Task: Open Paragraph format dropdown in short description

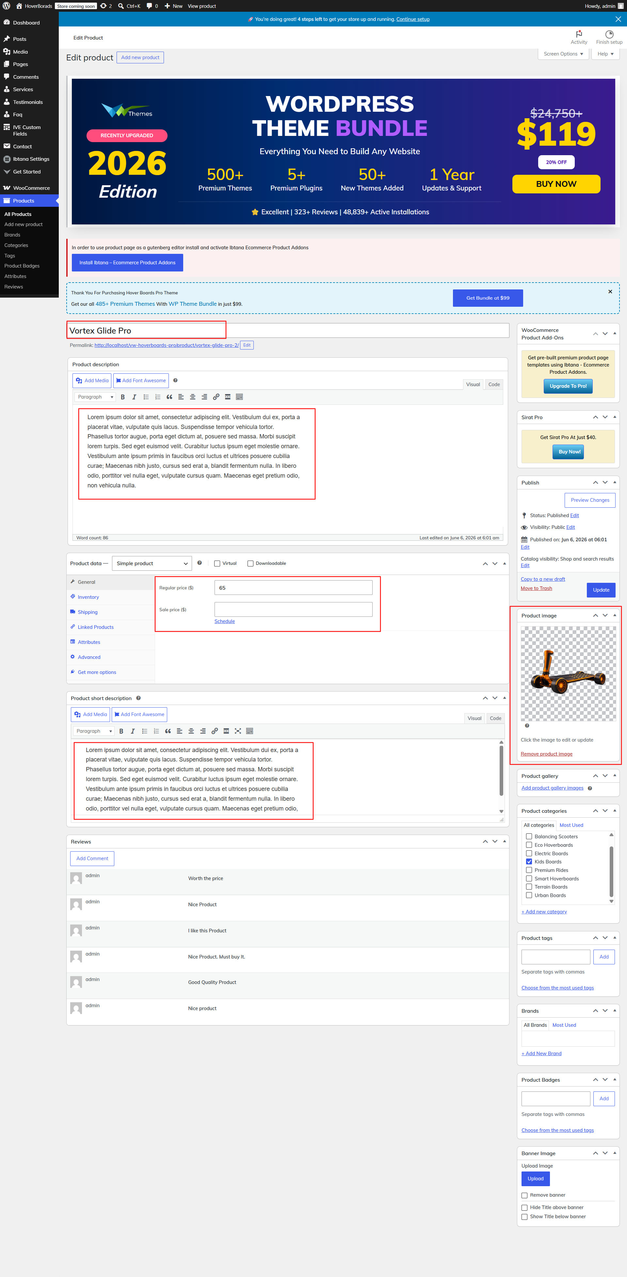Action: click(x=94, y=731)
